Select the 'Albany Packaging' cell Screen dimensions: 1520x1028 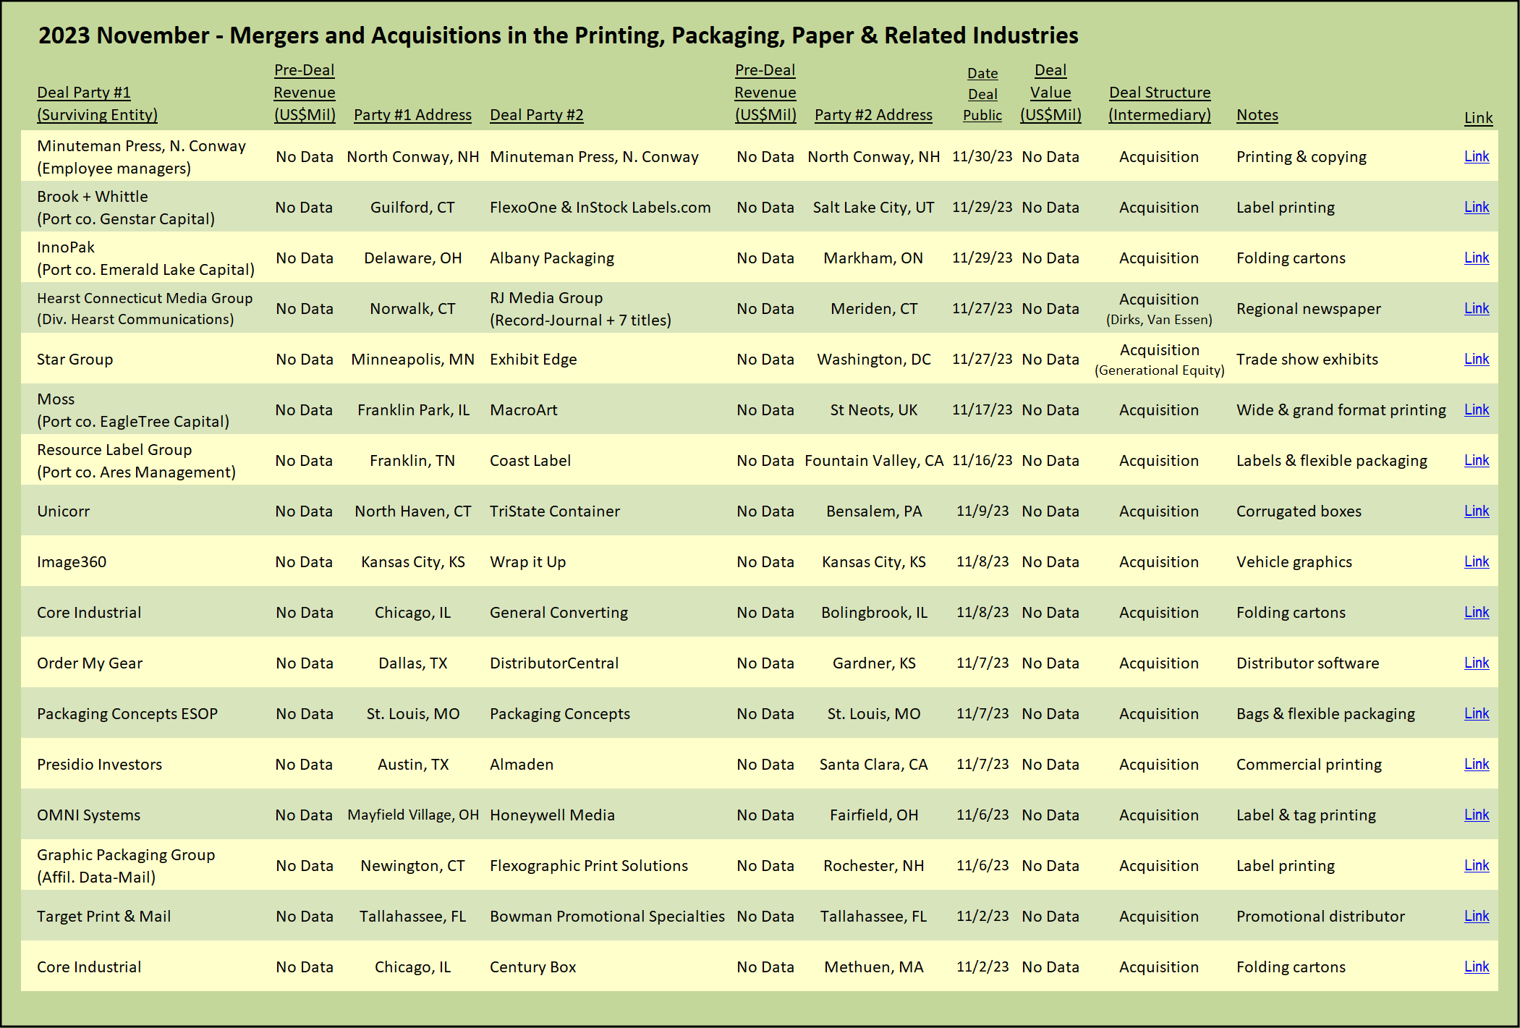(x=551, y=258)
